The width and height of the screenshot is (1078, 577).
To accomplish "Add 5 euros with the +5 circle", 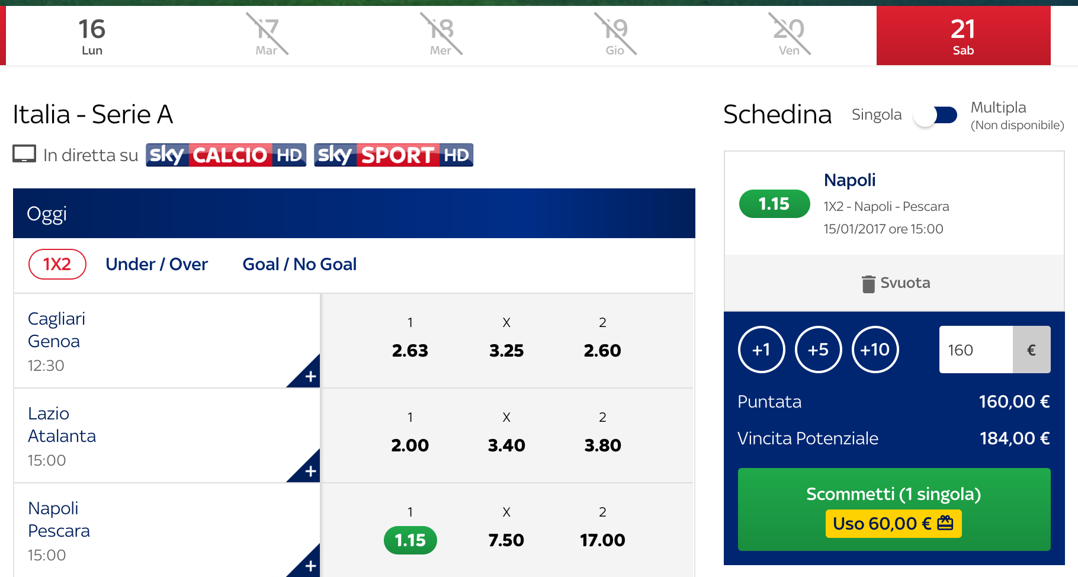I will tap(818, 350).
